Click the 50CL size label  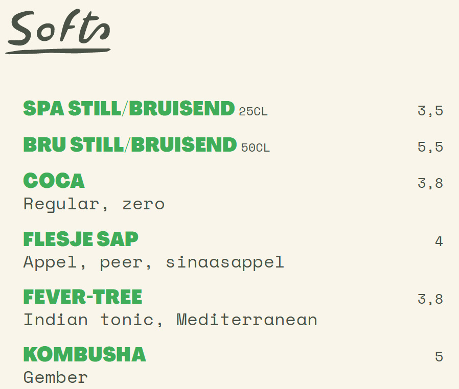point(255,148)
